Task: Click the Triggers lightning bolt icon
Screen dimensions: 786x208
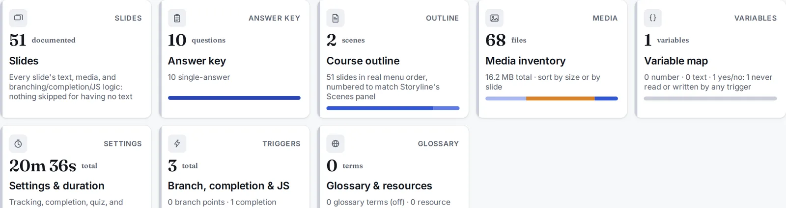Action: (177, 144)
